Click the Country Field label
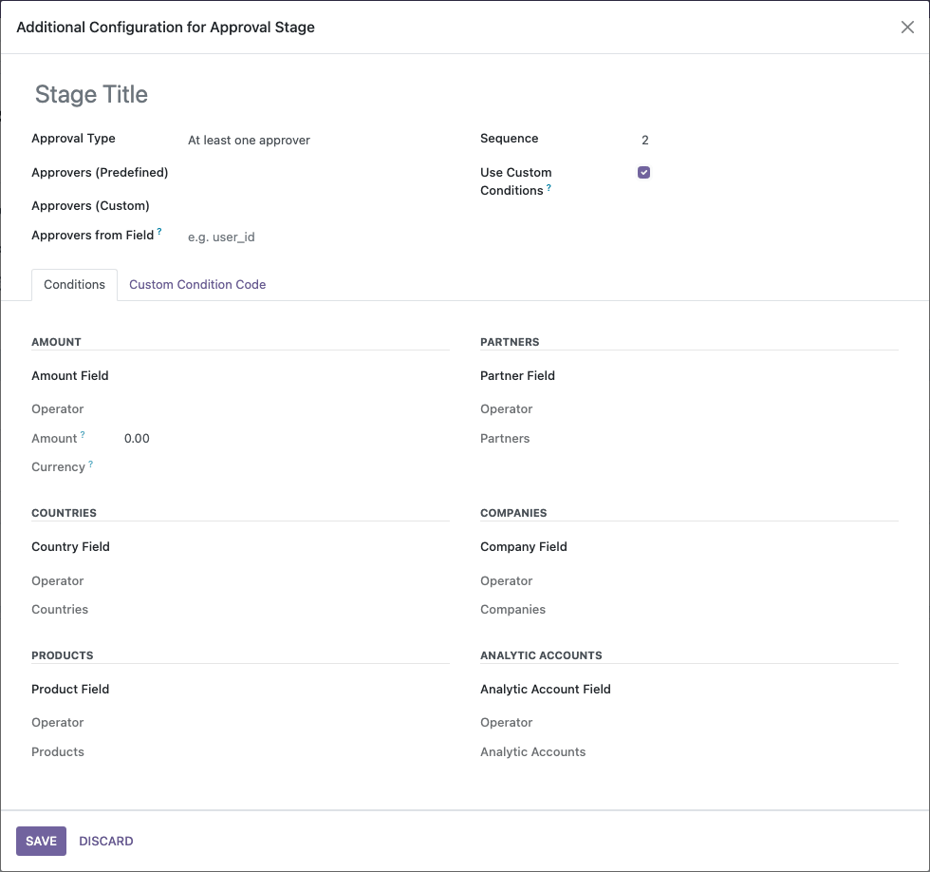930x872 pixels. point(70,547)
